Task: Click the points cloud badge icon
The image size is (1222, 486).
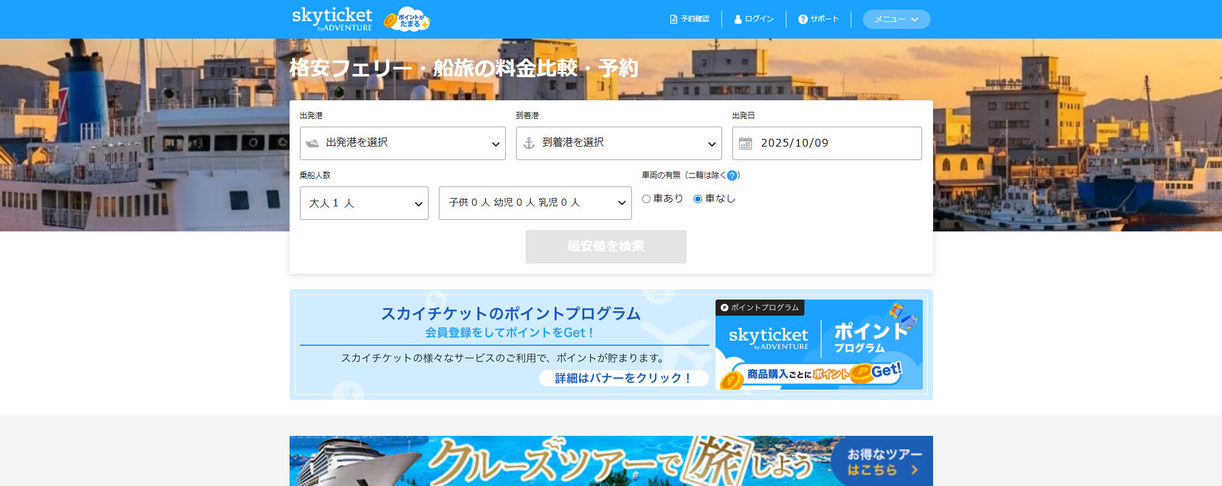Action: 407,19
